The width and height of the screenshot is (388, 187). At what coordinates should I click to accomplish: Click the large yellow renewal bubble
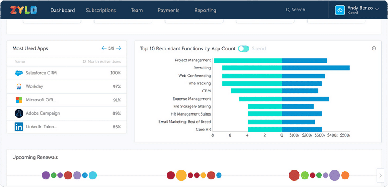pyautogui.click(x=181, y=175)
